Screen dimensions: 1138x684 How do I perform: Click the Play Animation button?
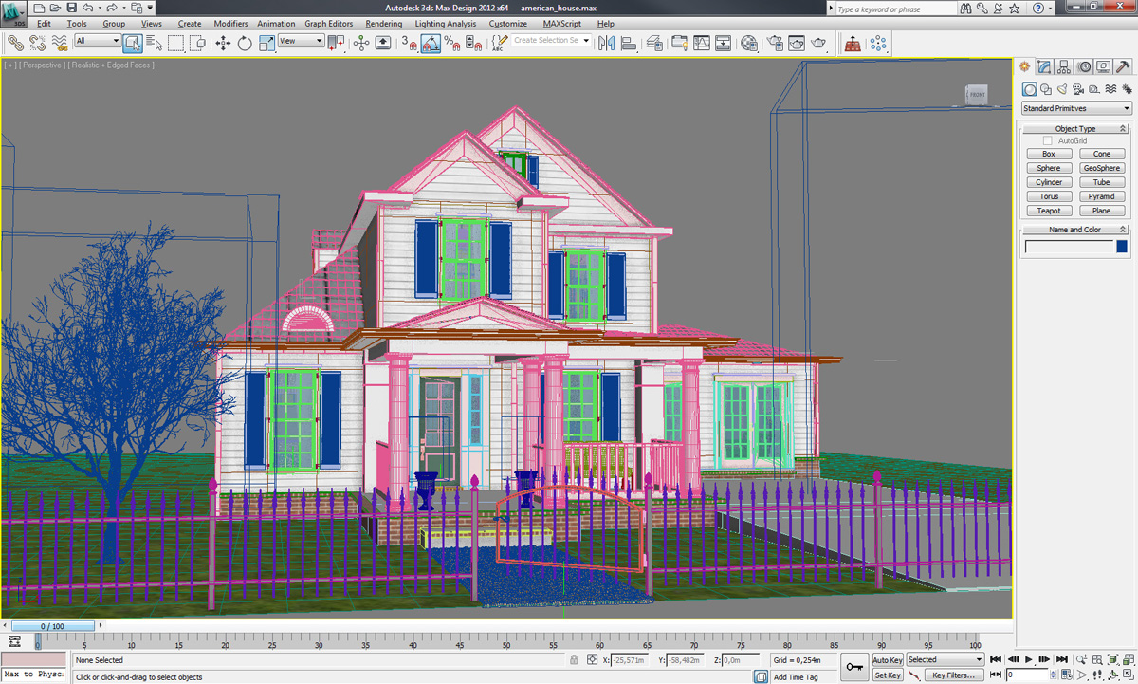click(x=1028, y=659)
